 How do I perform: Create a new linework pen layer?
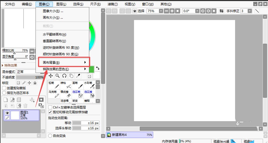(x=12, y=100)
